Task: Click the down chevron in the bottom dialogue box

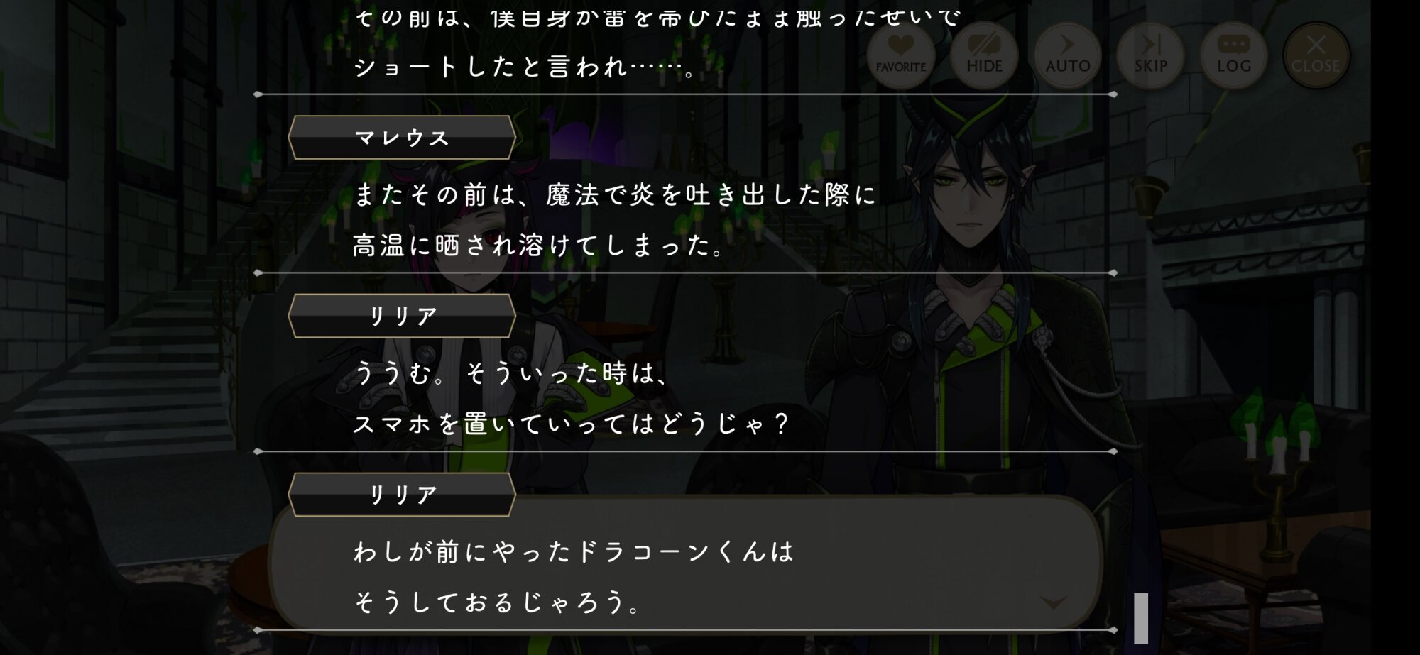Action: [1053, 602]
